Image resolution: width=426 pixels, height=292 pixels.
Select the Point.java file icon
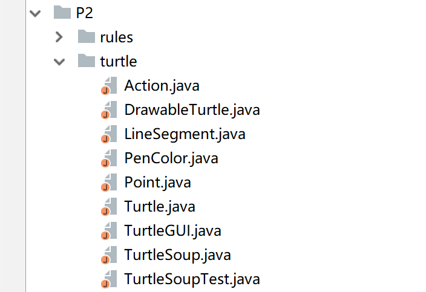(109, 183)
